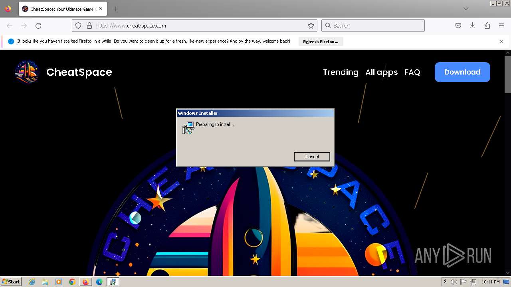Select the Windows Installer taskbar item
Viewport: 511px width, 287px height.
(x=113, y=282)
